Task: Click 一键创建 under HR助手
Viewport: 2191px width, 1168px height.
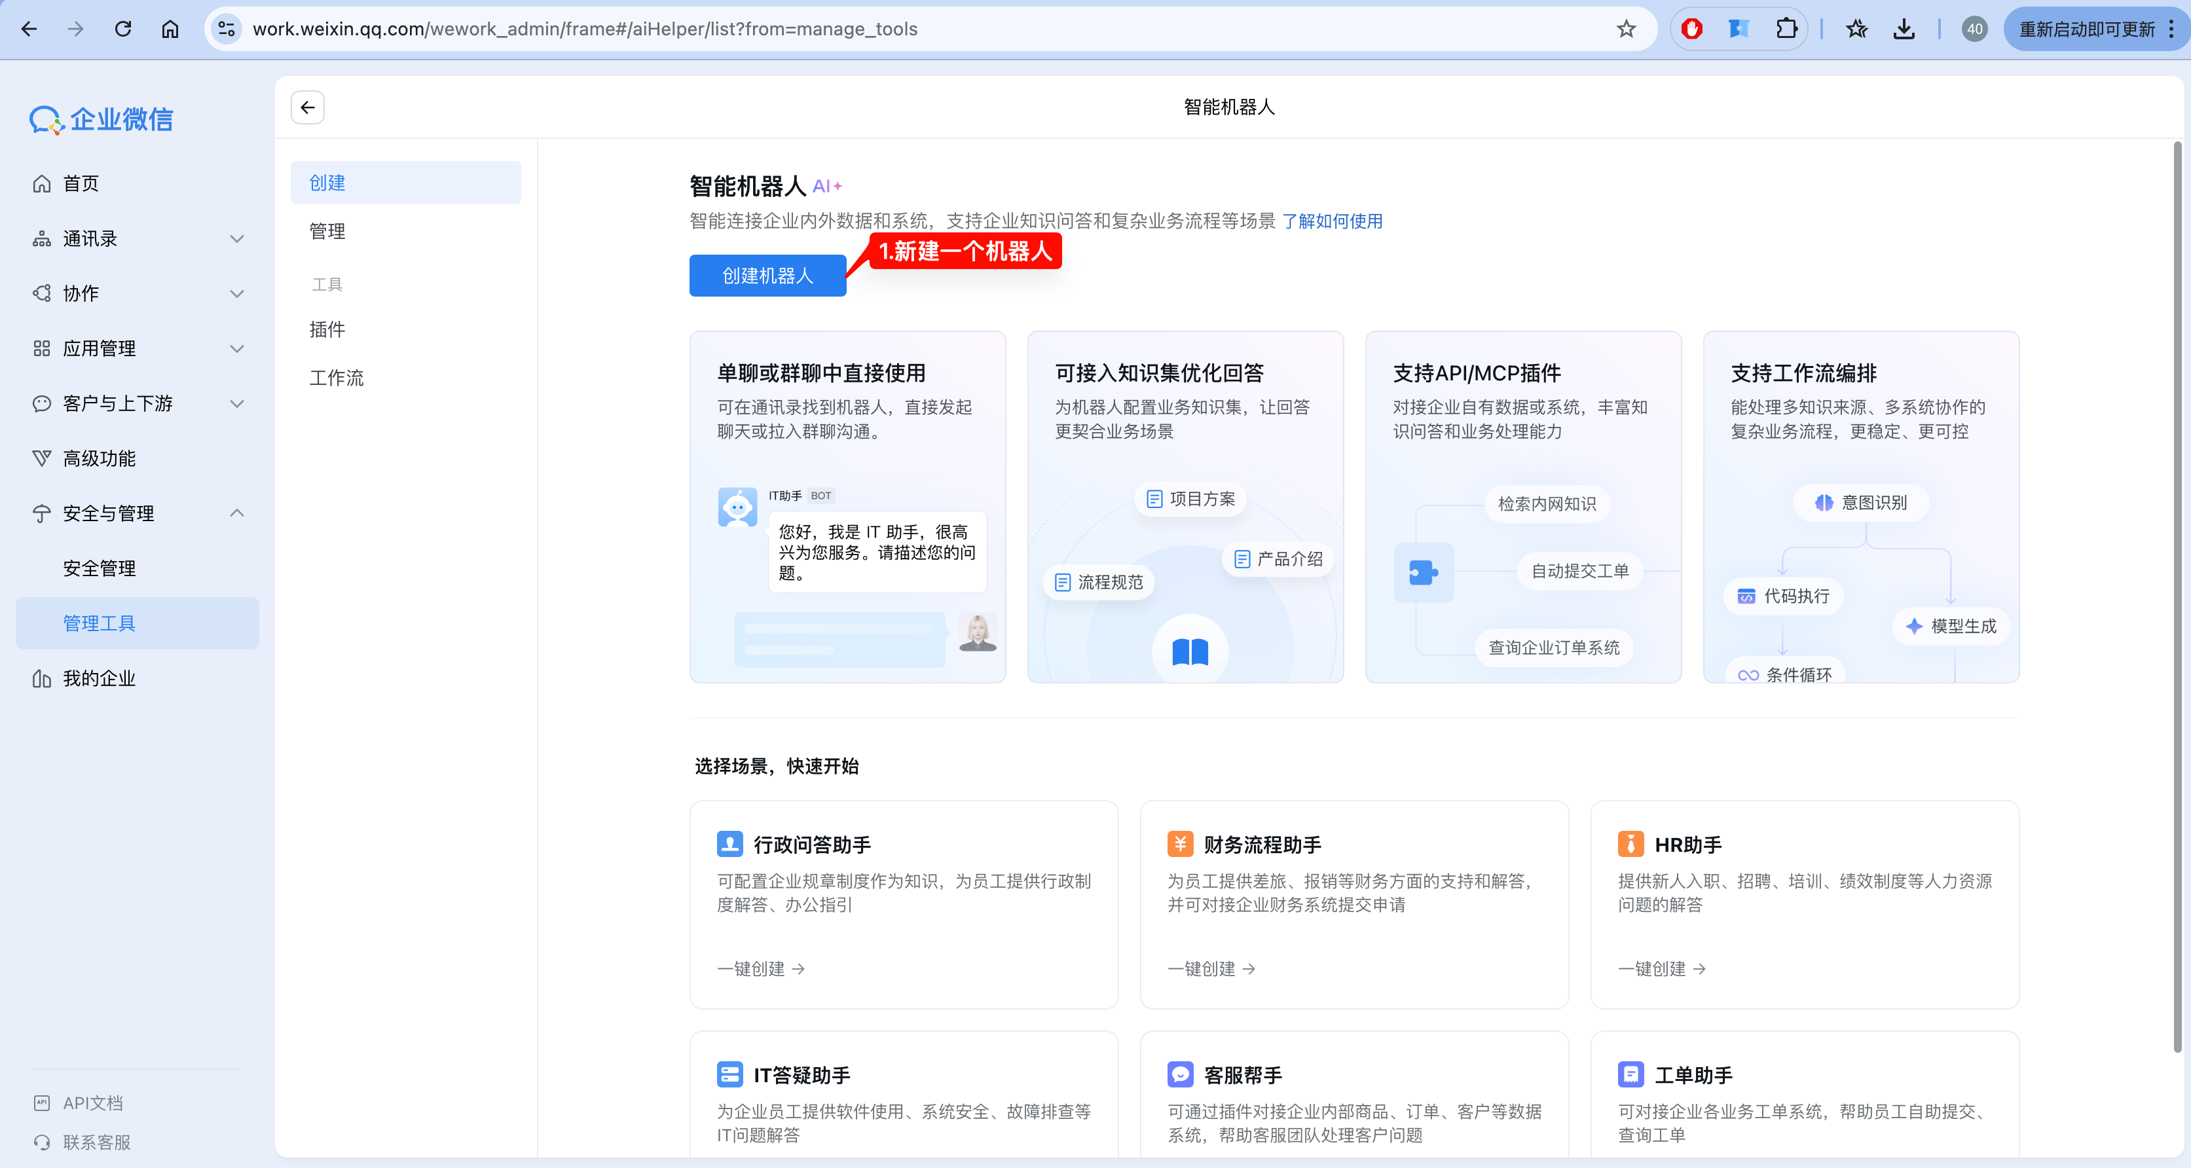Action: (1661, 969)
